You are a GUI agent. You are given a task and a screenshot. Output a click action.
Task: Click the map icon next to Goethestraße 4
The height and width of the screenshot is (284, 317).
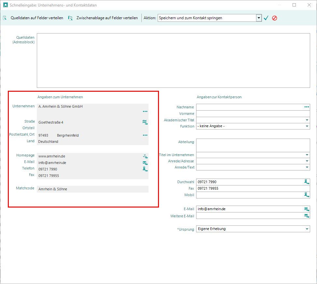(x=145, y=122)
